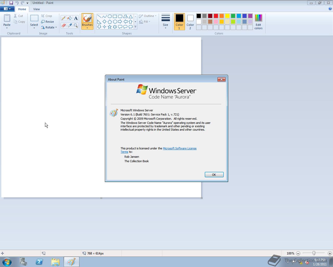333x267 pixels.
Task: Step the Shapes gallery down one row
Action: [x=135, y=22]
